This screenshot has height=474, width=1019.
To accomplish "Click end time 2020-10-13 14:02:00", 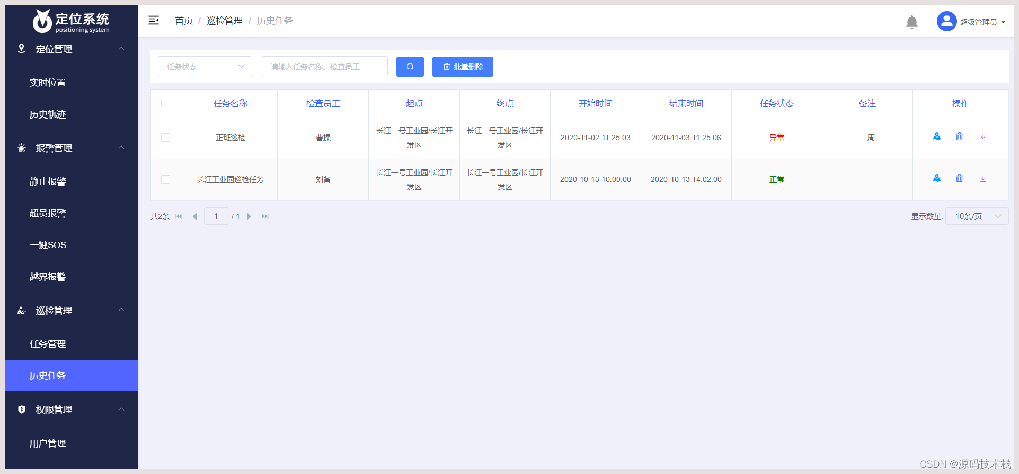I will coord(686,179).
